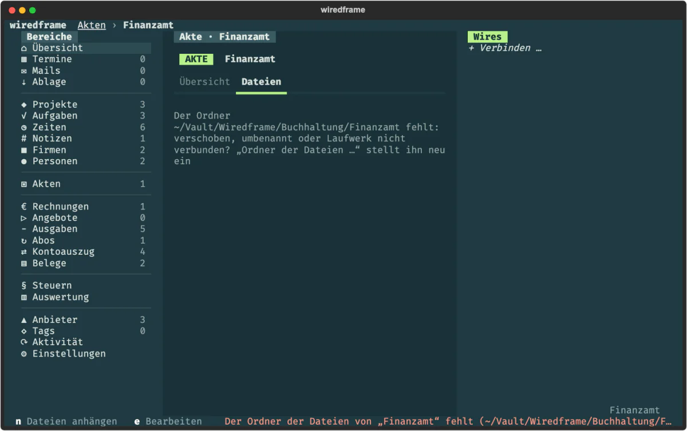Screen dimensions: 687x431
Task: Open Steuern in the sidebar
Action: 86,286
